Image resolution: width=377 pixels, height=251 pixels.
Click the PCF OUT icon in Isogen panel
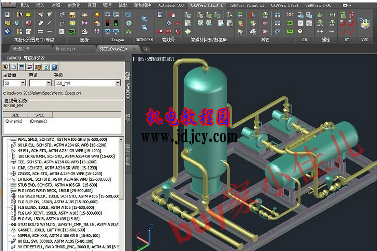pos(107,31)
